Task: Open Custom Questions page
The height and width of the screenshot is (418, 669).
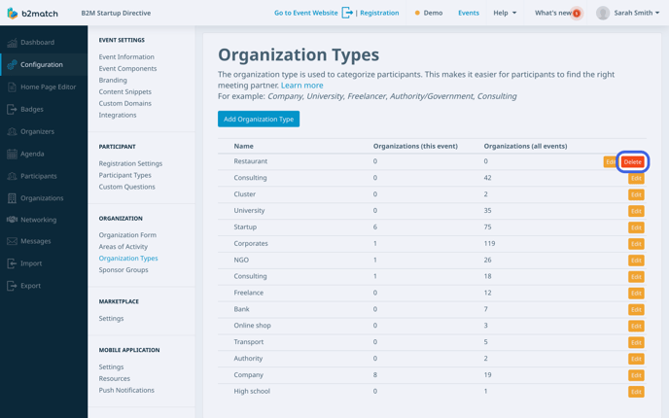Action: [x=126, y=187]
